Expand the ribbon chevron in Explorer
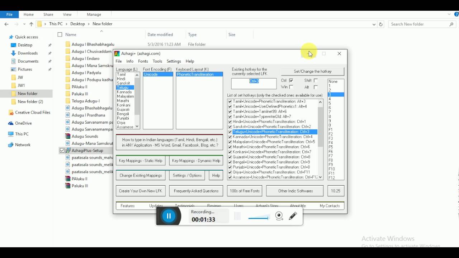 [x=449, y=14]
